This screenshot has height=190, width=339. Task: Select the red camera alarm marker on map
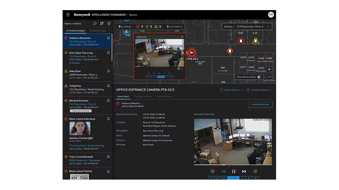[x=192, y=53]
